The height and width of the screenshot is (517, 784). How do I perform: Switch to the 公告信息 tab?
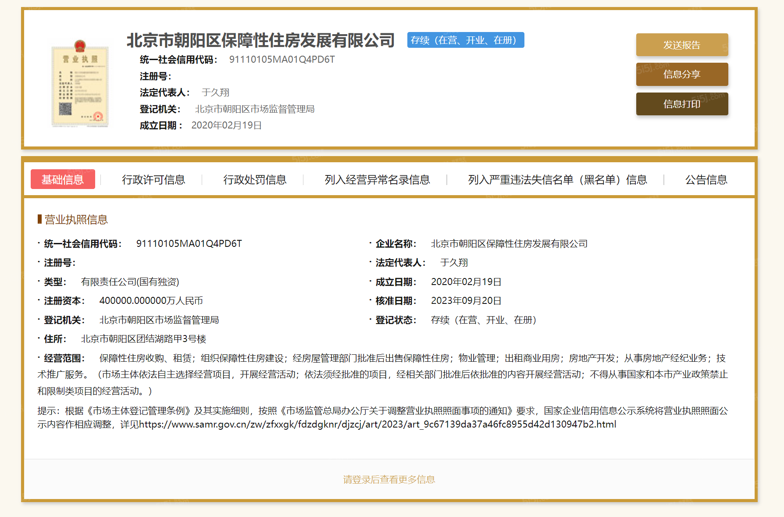tap(706, 180)
